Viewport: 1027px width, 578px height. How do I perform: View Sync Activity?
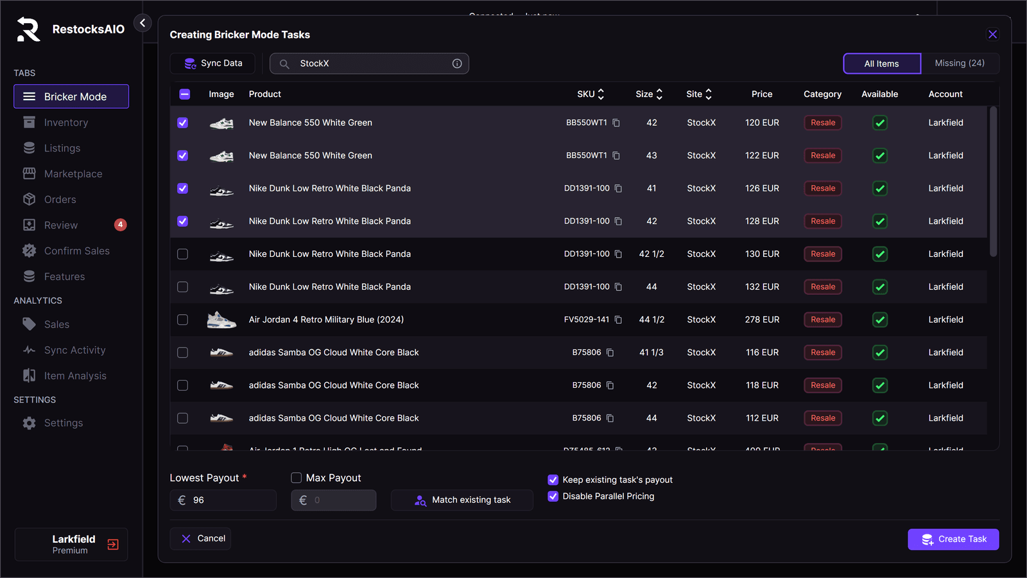pos(71,350)
